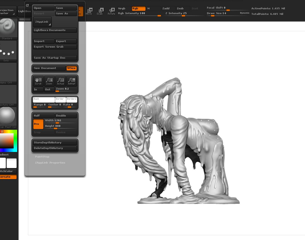Open the ZAppLink button
This screenshot has width=305, height=240.
(42, 22)
